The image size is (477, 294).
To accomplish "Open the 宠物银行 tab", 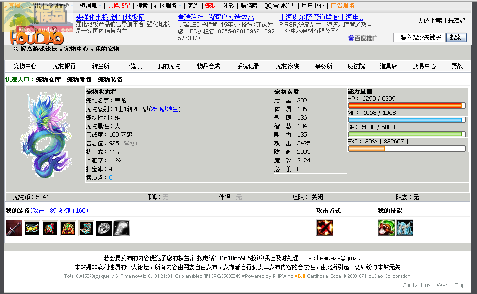I will pos(64,66).
